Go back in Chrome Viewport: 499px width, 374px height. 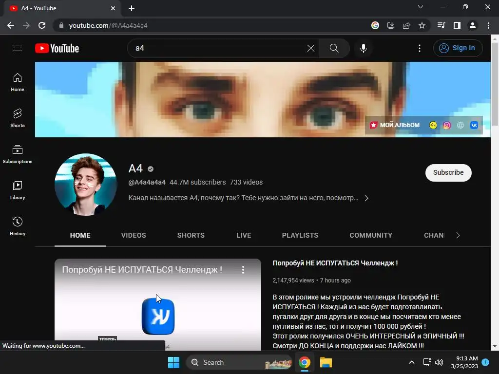point(11,25)
